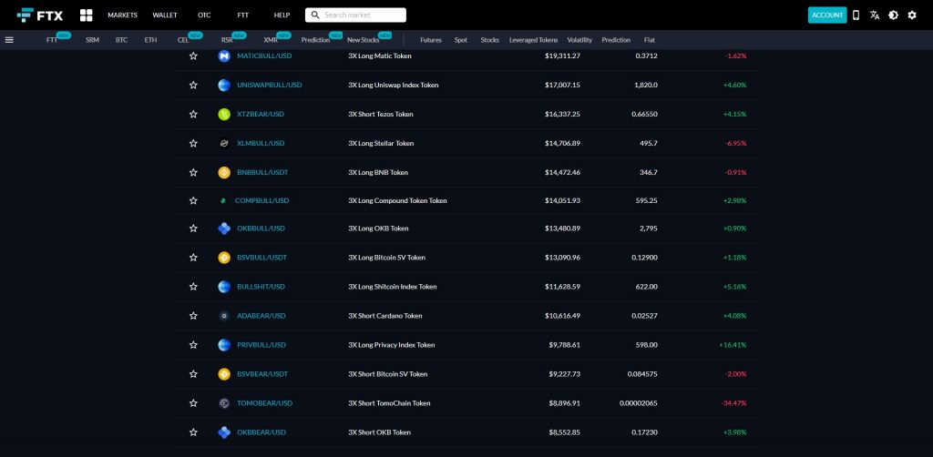The image size is (933, 457).
Task: Star the BSVBEAR/USDT row
Action: (193, 374)
